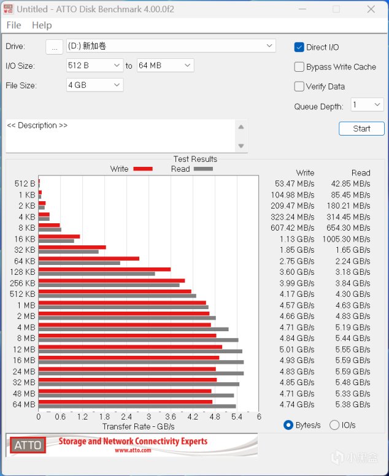Minimize the benchmark window

(x=302, y=9)
